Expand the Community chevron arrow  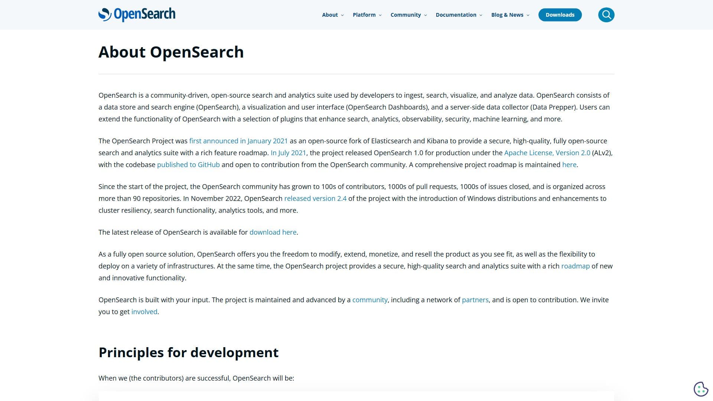426,15
